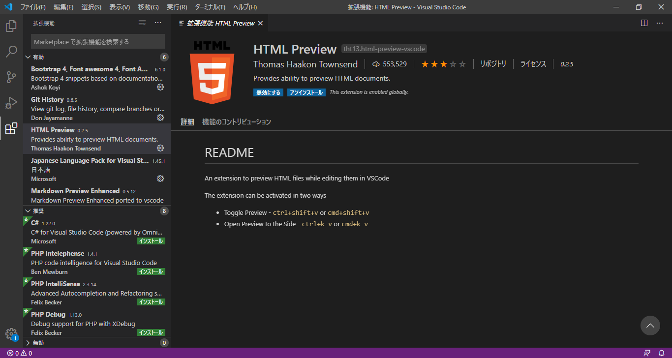Click publisher name Thomas Haakon Townsend

click(305, 64)
